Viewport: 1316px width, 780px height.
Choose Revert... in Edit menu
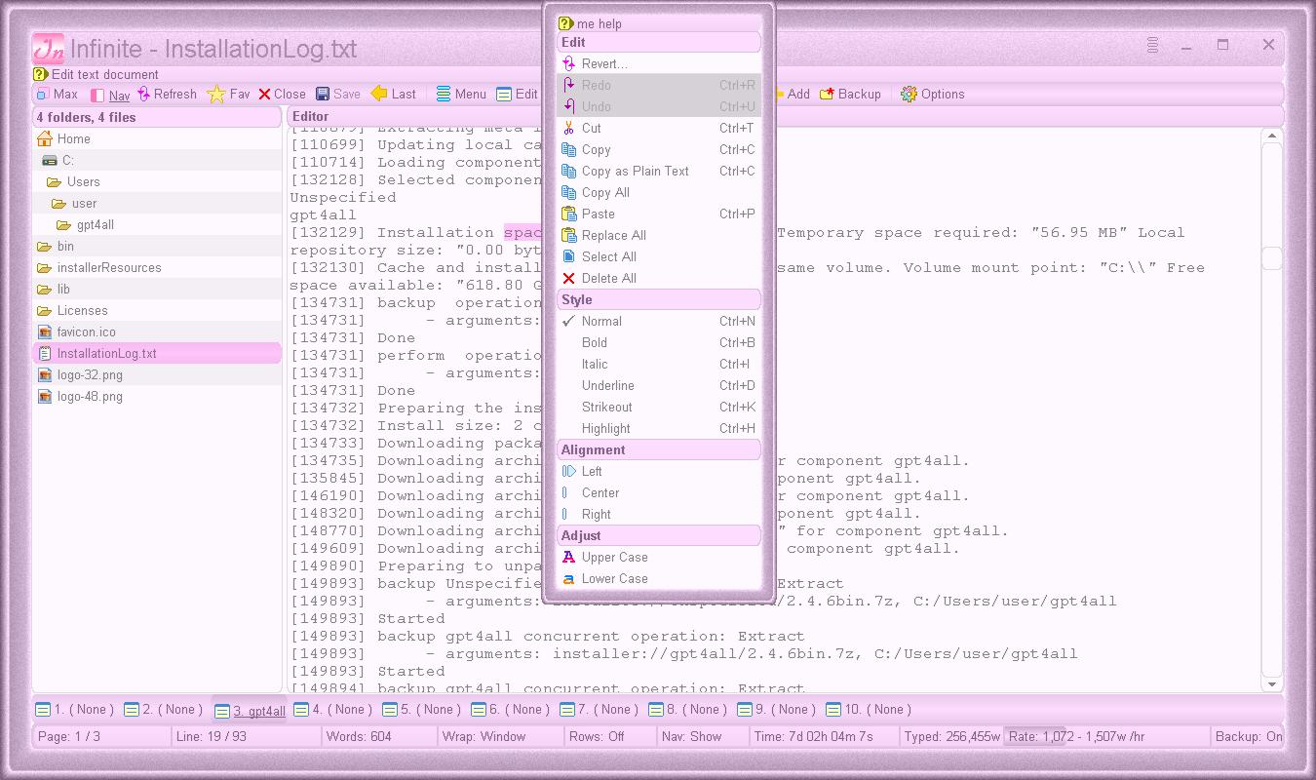[659, 63]
